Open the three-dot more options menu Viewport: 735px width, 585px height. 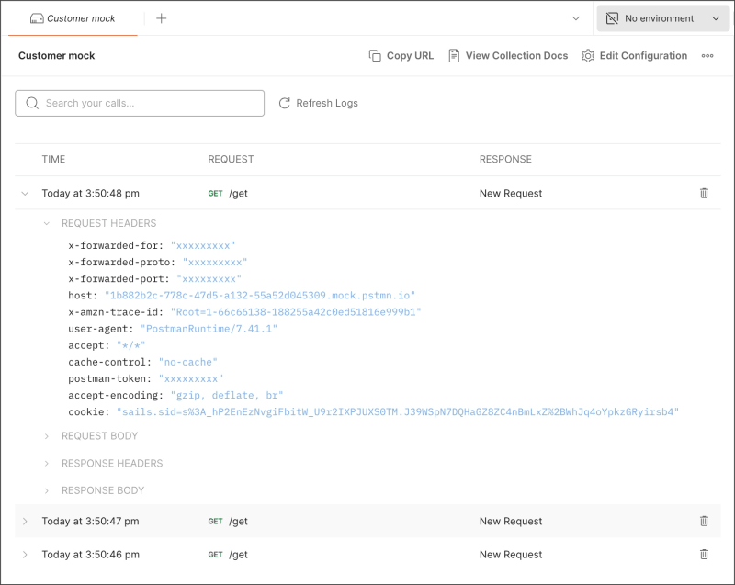pos(707,56)
